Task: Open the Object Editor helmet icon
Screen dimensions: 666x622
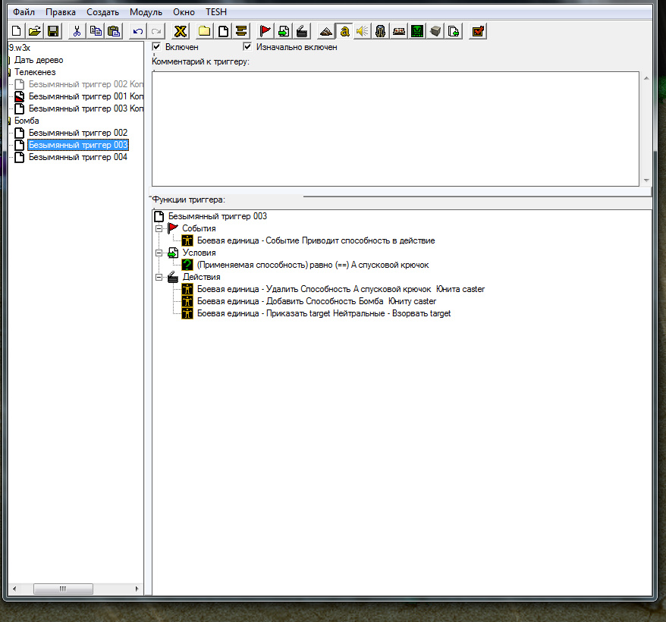Action: pyautogui.click(x=381, y=31)
